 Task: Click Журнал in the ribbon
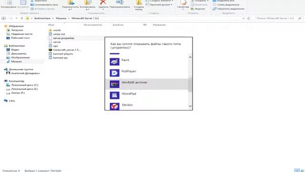coord(198,9)
